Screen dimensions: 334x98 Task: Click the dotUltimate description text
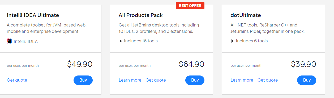pyautogui.click(x=268, y=28)
